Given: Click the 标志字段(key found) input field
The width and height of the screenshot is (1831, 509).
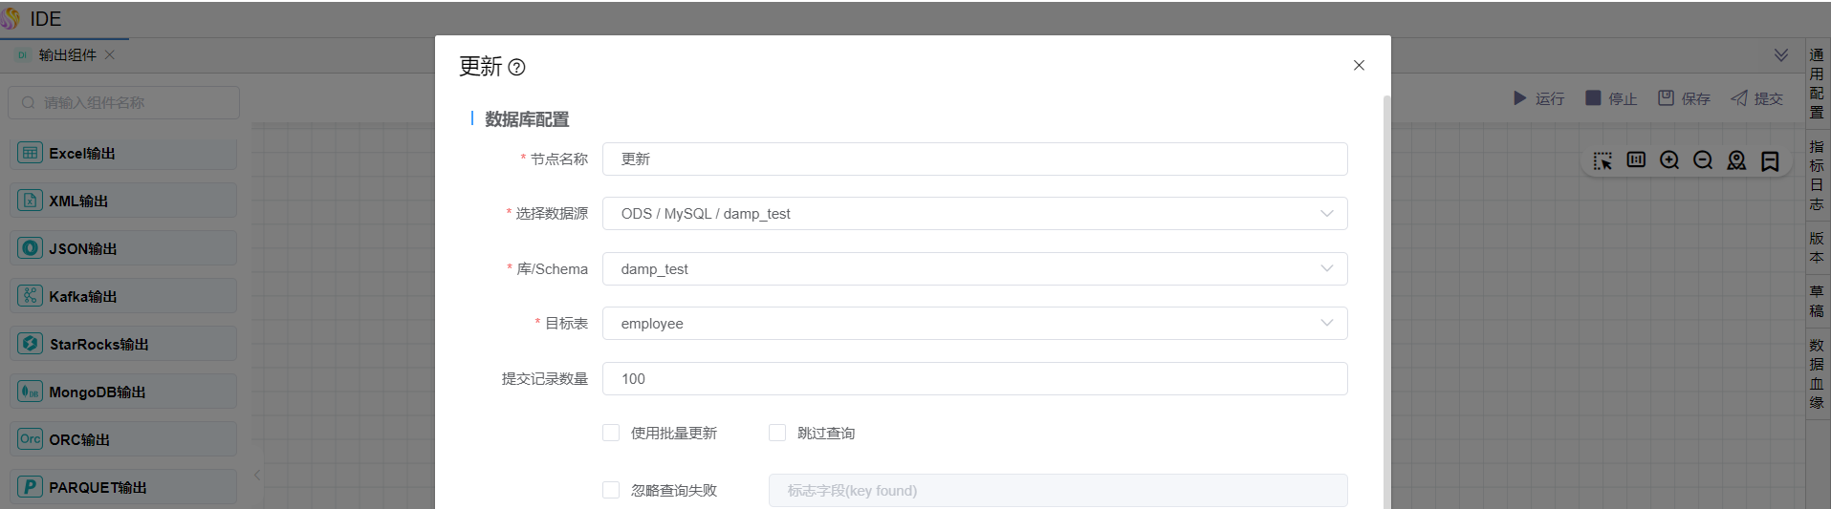Looking at the screenshot, I should tap(1057, 491).
